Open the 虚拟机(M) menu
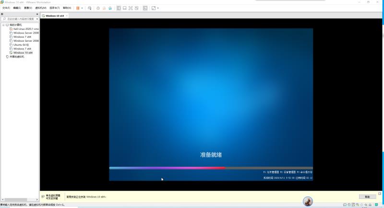384x208 pixels. (x=41, y=8)
